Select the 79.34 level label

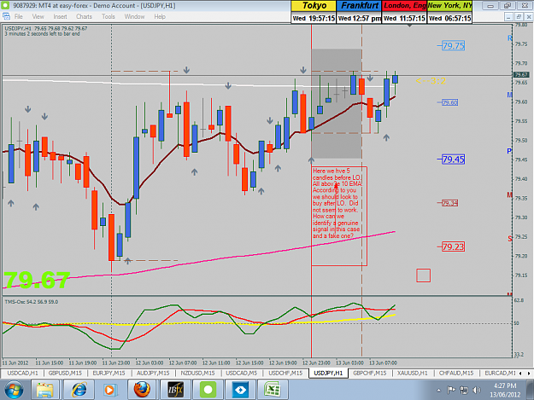click(x=450, y=203)
